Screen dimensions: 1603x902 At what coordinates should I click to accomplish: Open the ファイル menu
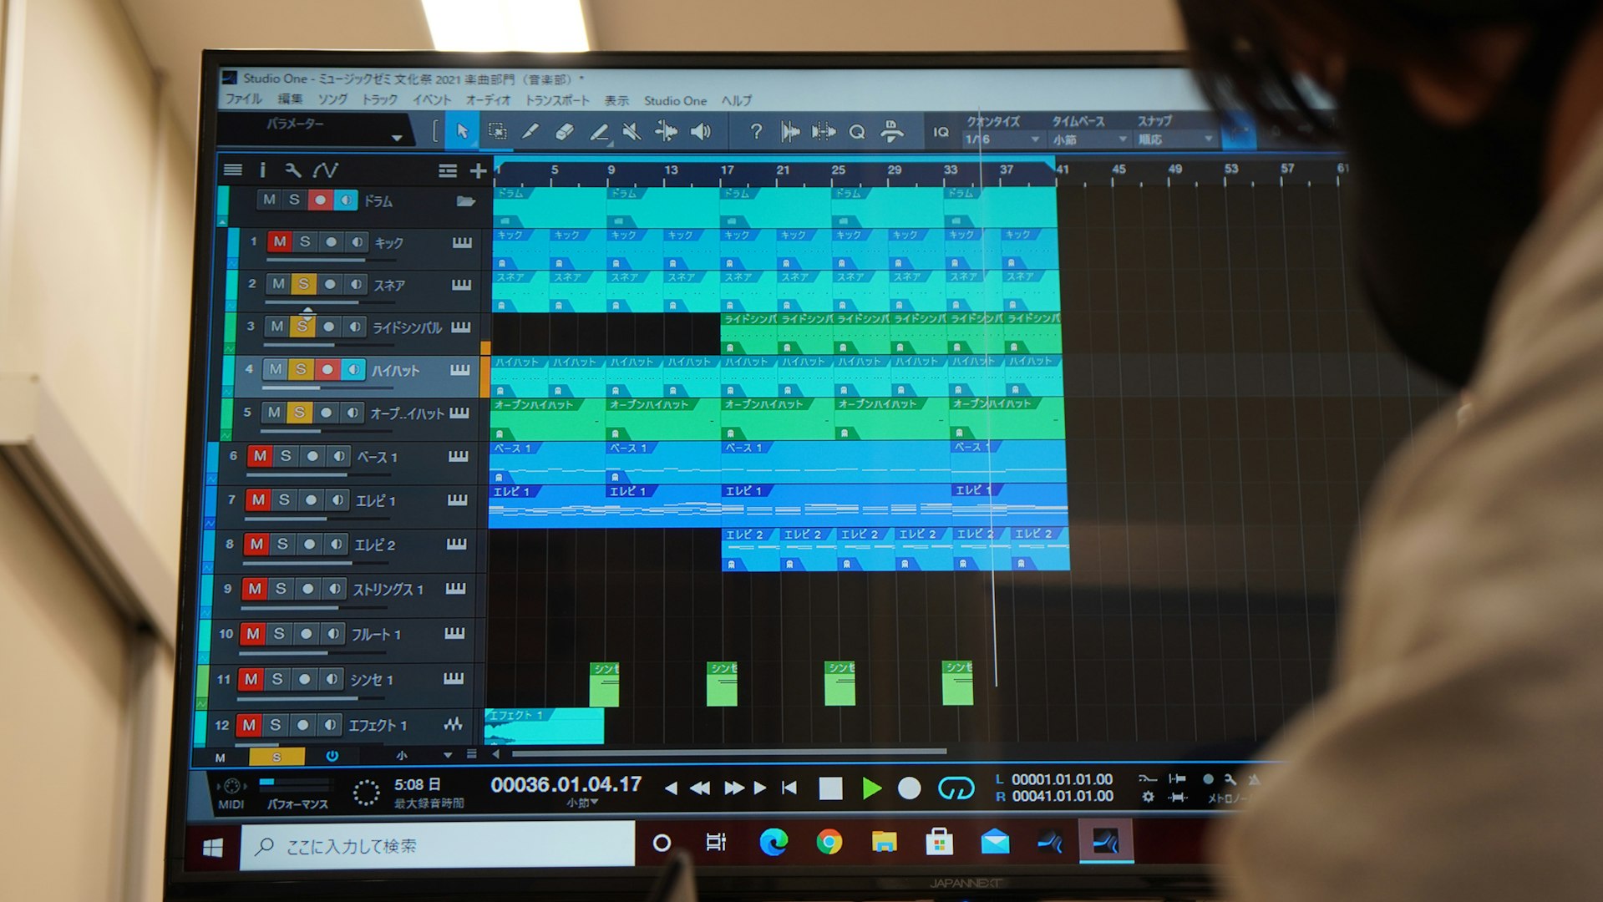tap(243, 99)
